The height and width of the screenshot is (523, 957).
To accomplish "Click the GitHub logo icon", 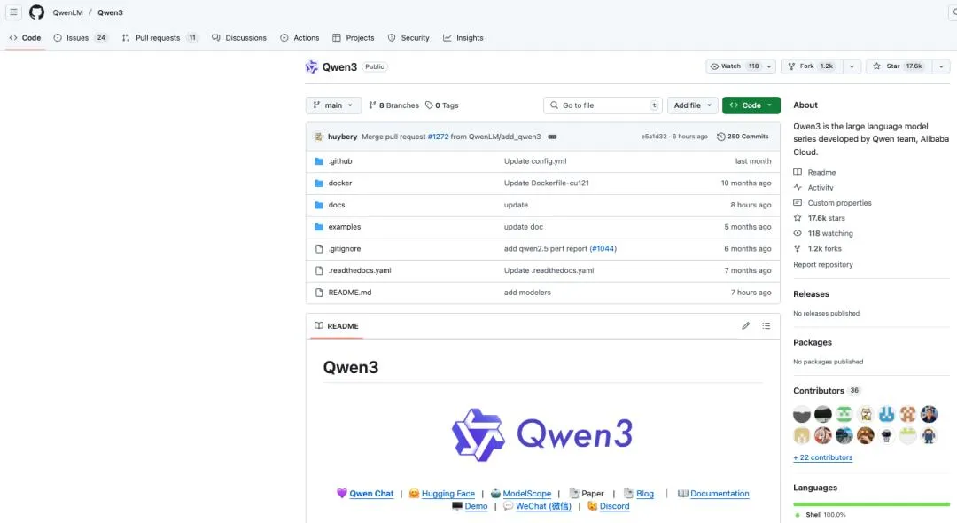I will [36, 12].
